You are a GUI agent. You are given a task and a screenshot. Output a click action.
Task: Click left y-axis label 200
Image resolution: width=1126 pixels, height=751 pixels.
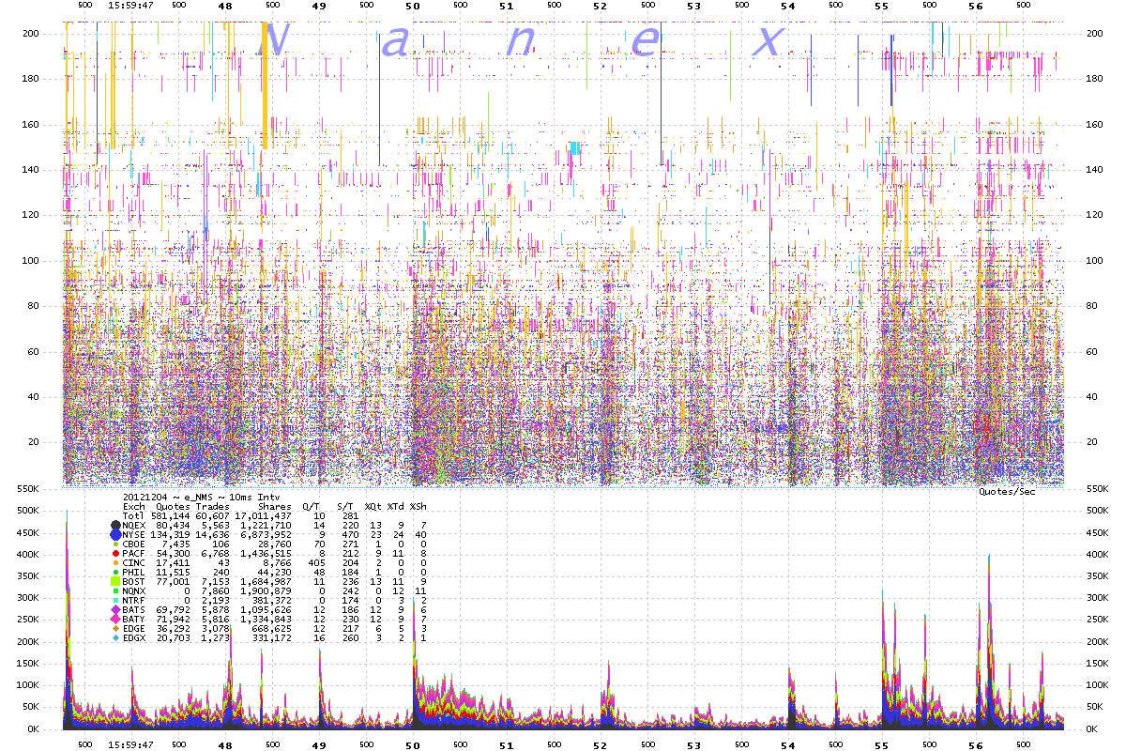point(30,33)
